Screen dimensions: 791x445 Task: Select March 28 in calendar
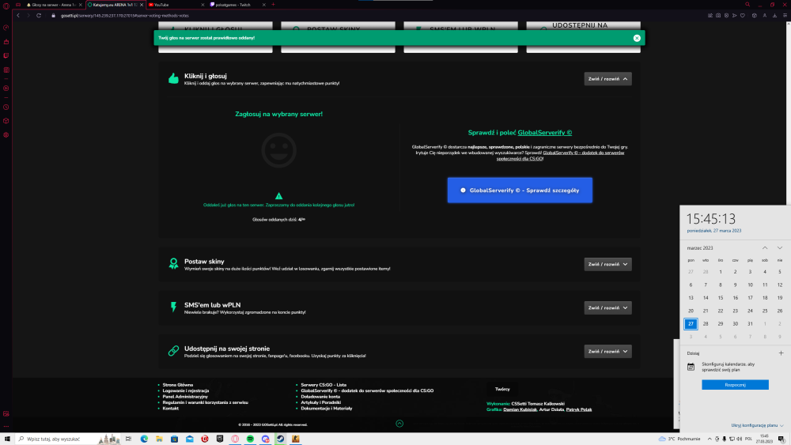click(706, 323)
